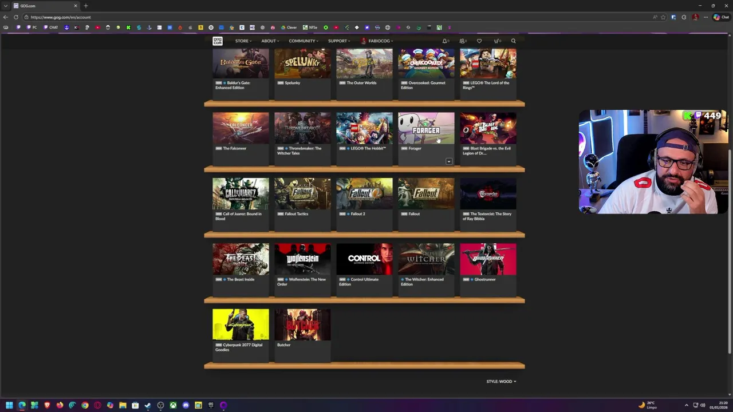Open the weather widget showing 26°C
The width and height of the screenshot is (733, 412).
pos(648,405)
